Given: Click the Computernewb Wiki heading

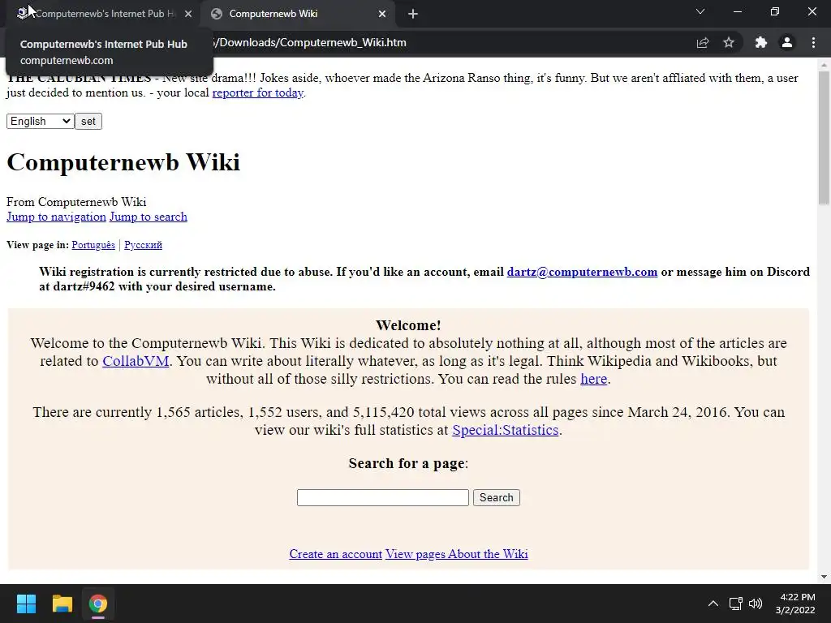Looking at the screenshot, I should tap(123, 162).
